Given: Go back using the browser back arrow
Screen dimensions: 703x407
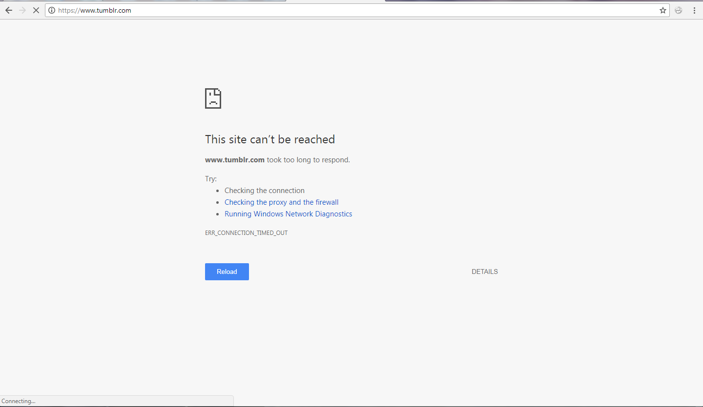Looking at the screenshot, I should (9, 10).
